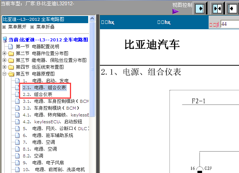Click page icon of 3.1、电源、车身控制模块
The width and height of the screenshot is (239, 173).
coord(17,101)
